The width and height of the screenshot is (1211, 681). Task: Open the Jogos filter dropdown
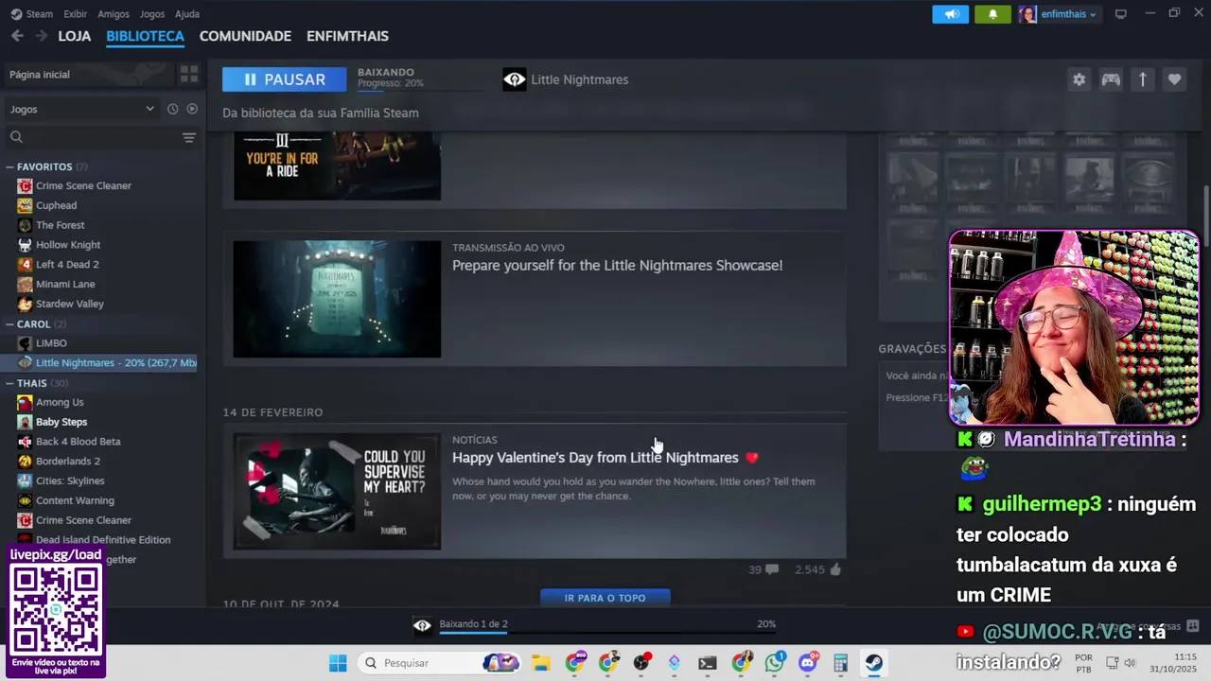(x=81, y=109)
